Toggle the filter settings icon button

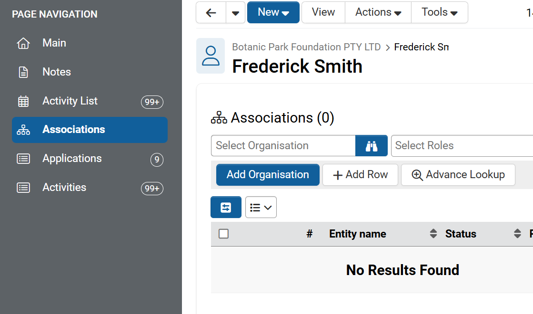[226, 208]
